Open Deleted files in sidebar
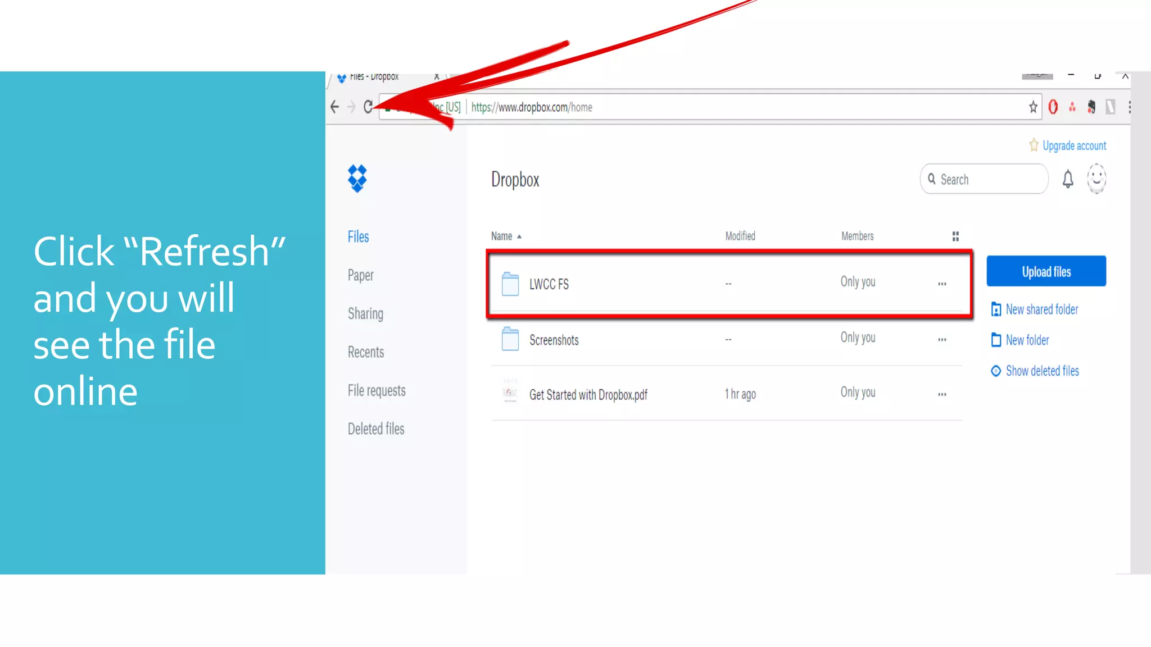This screenshot has height=647, width=1151. tap(376, 429)
